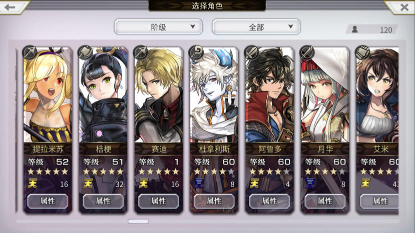Viewport: 415px width, 233px height.
Task: Click the 冥 element icon on 月华
Action: pyautogui.click(x=310, y=183)
